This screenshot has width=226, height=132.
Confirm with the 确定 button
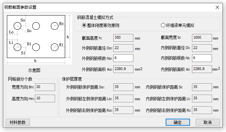click(x=178, y=122)
